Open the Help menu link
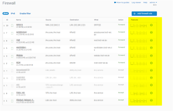Screen dimensions: 173x111 (x=145, y=2)
